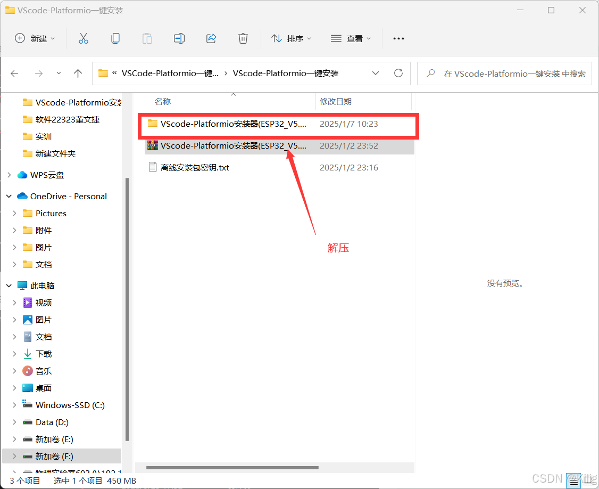Expand the 新加卷 (F:) drive node
Image resolution: width=599 pixels, height=489 pixels.
coord(14,456)
